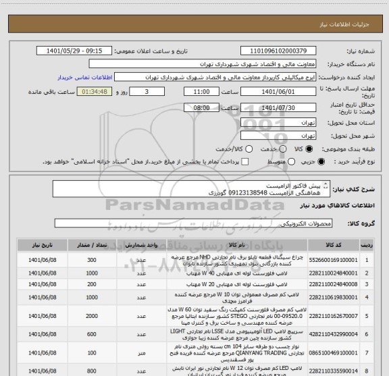Screen dimensions: 389x376
Task: Click unit متر in row 7
Action: [x=141, y=353]
